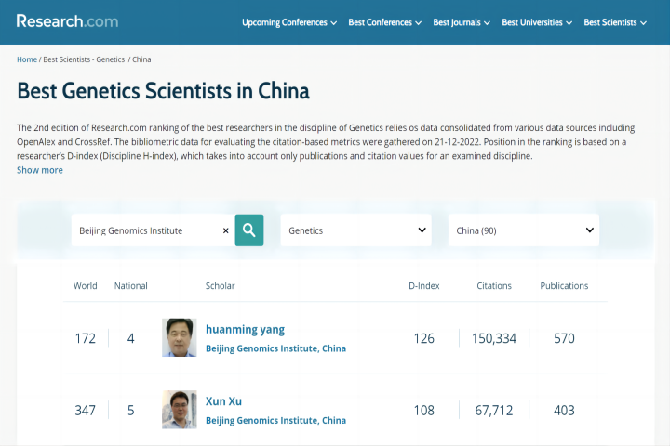
Task: Select D-index value 108
Action: (x=424, y=410)
